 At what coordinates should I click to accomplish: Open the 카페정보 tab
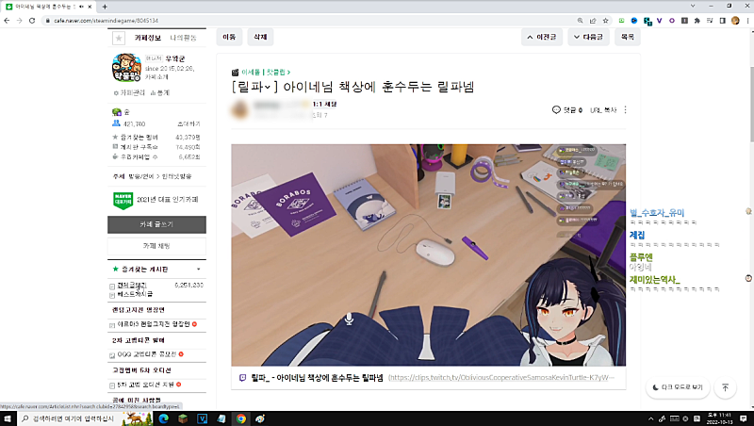148,38
